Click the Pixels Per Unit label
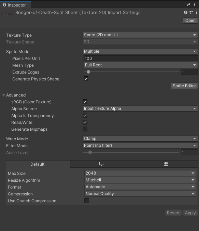The width and height of the screenshot is (199, 231). tap(26, 59)
